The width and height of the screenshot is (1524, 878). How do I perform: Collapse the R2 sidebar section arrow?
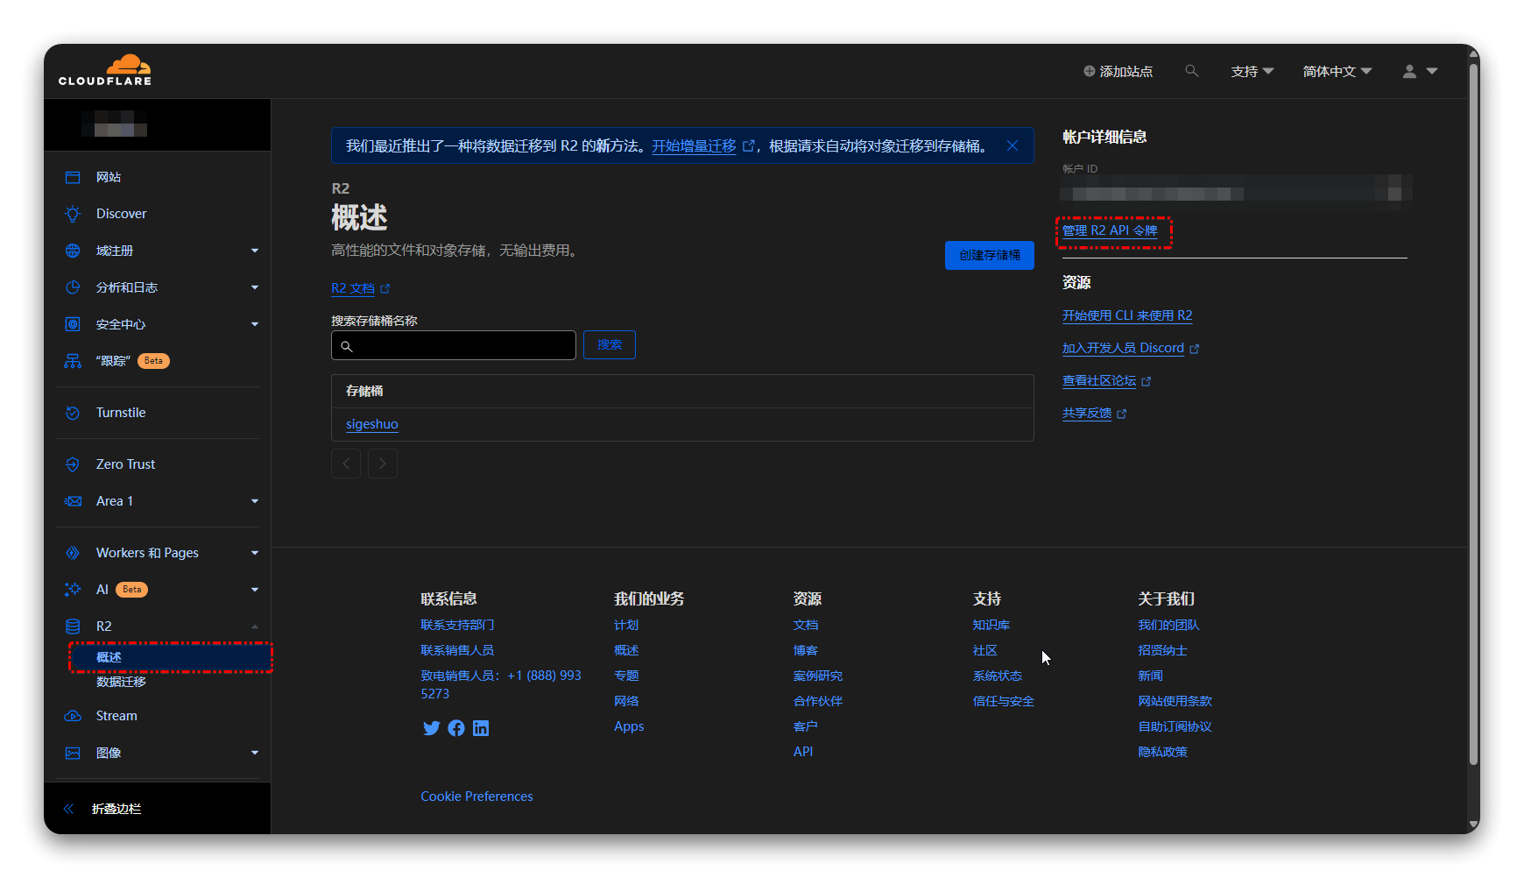click(x=255, y=627)
